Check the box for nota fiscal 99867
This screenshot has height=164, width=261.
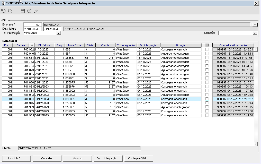coord(207,66)
